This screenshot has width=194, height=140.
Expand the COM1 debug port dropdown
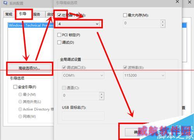click(83, 75)
